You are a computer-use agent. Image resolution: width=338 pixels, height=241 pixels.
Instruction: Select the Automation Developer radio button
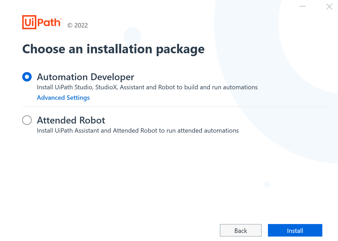[x=27, y=77]
